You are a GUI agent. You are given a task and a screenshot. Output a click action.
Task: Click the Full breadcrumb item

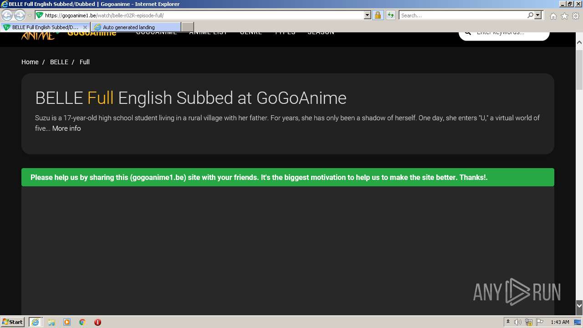pos(85,62)
